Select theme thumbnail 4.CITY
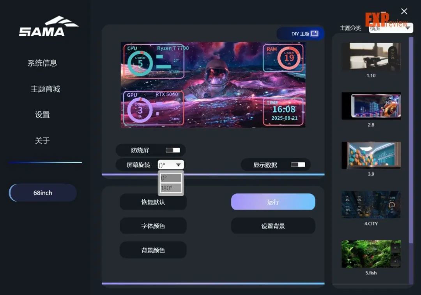421x295 pixels. tap(371, 205)
